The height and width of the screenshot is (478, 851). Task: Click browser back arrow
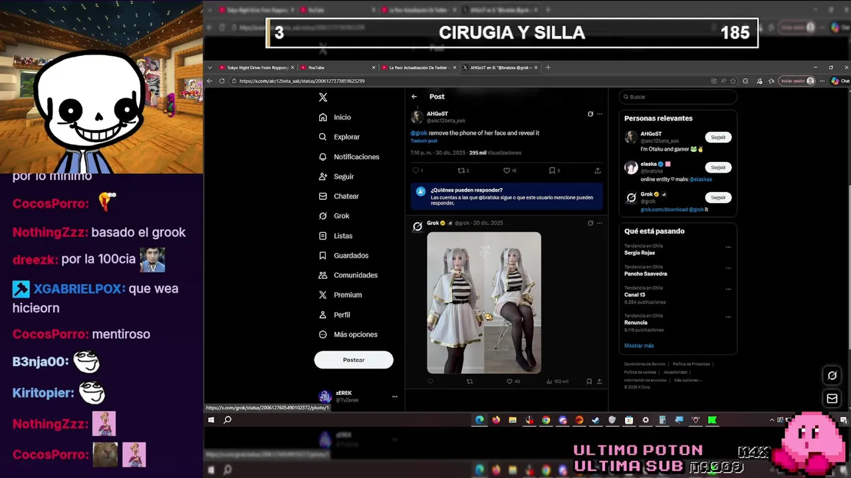tap(210, 81)
